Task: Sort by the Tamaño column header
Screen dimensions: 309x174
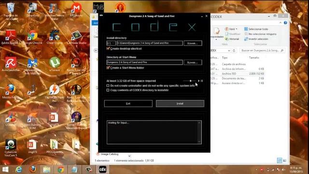Action: pyautogui.click(x=254, y=58)
